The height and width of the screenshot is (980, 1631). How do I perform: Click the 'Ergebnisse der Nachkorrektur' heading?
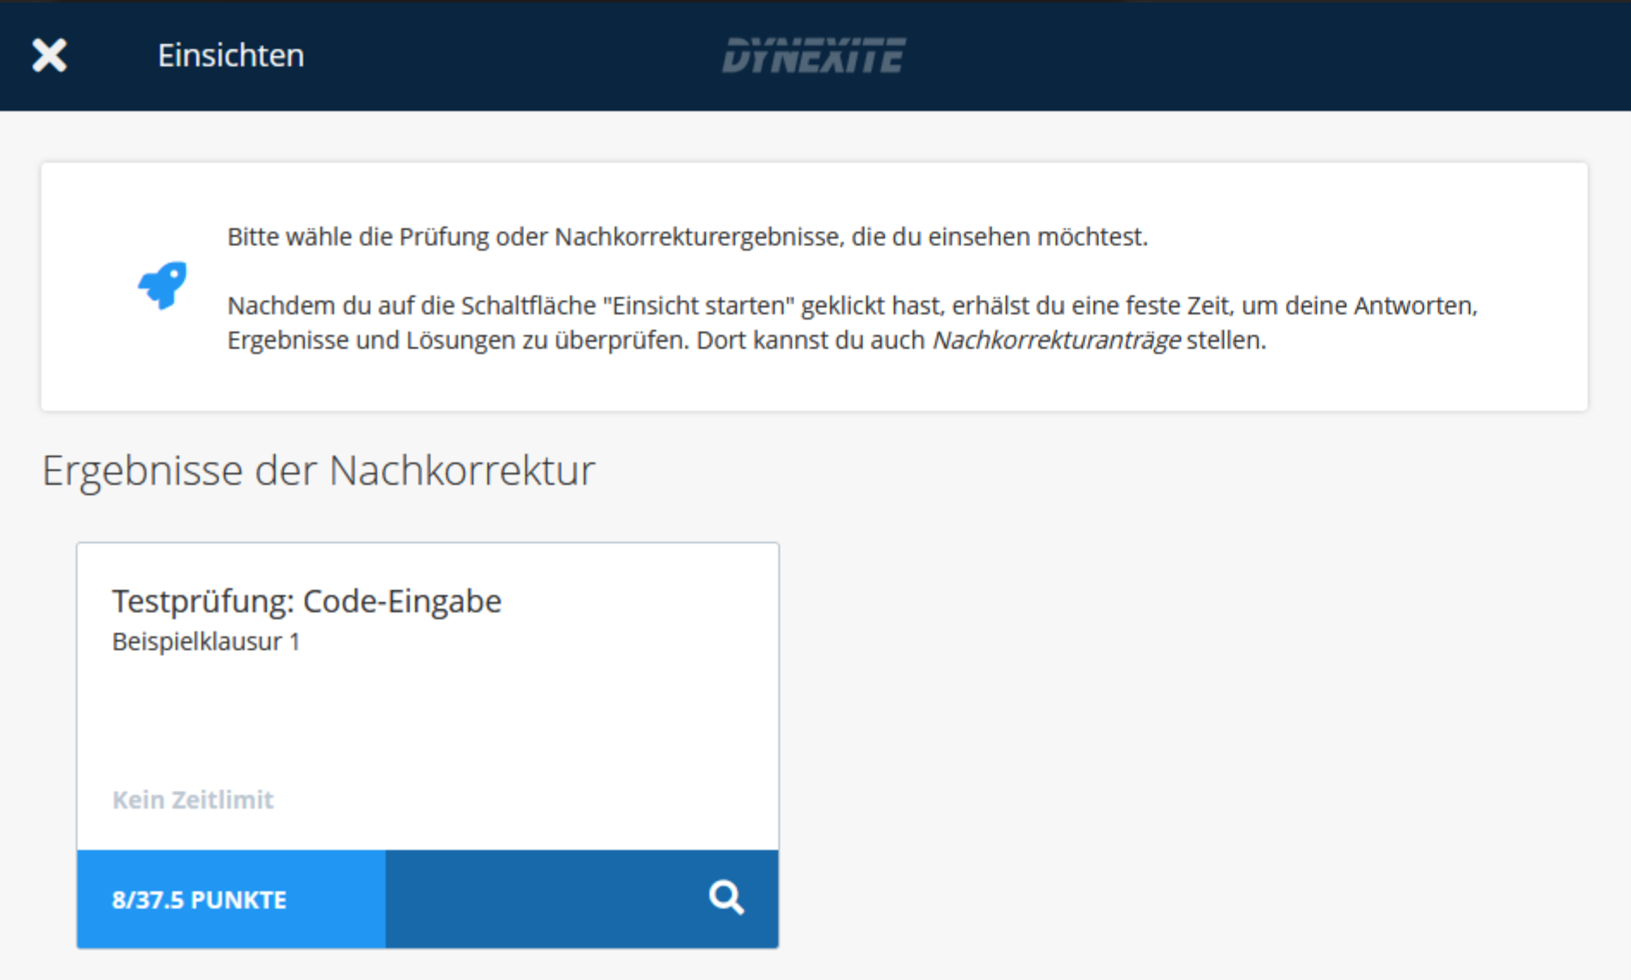coord(318,470)
